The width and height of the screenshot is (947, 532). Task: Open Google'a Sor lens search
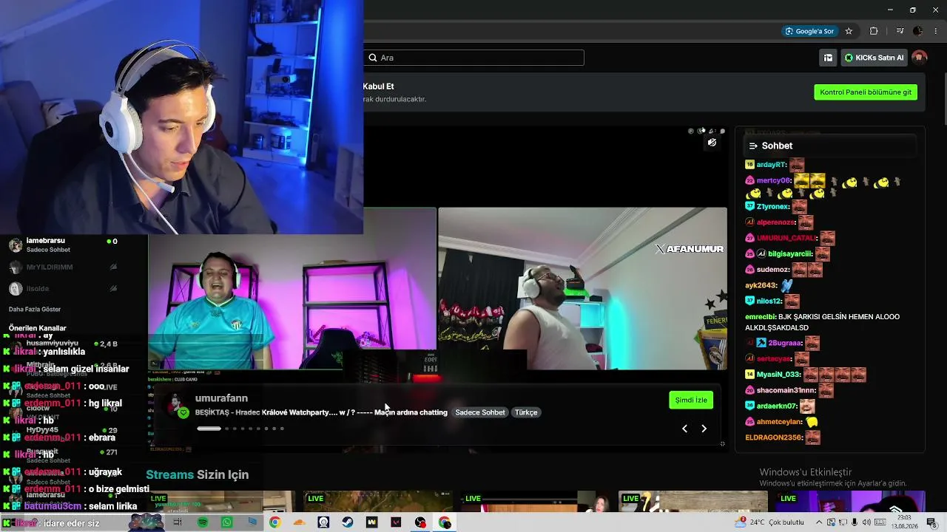pos(810,31)
